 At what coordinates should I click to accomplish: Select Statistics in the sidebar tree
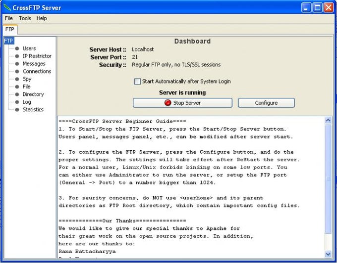[33, 110]
